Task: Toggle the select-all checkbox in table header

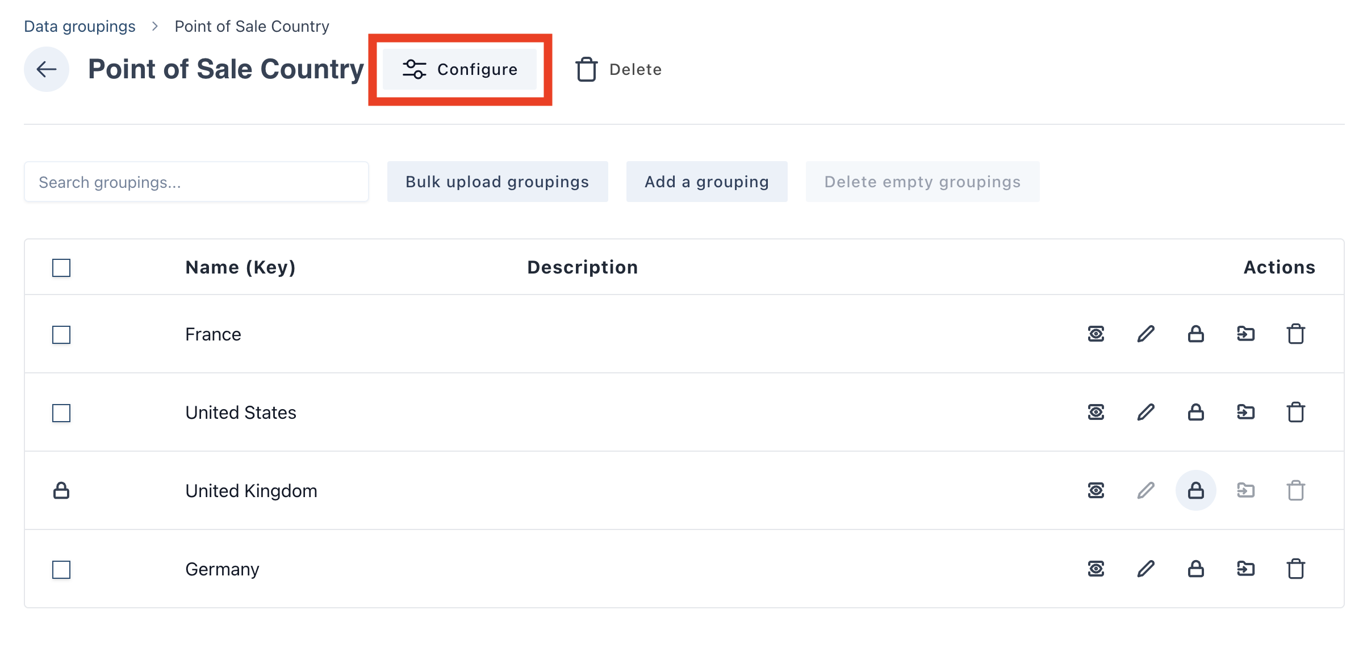Action: (61, 268)
